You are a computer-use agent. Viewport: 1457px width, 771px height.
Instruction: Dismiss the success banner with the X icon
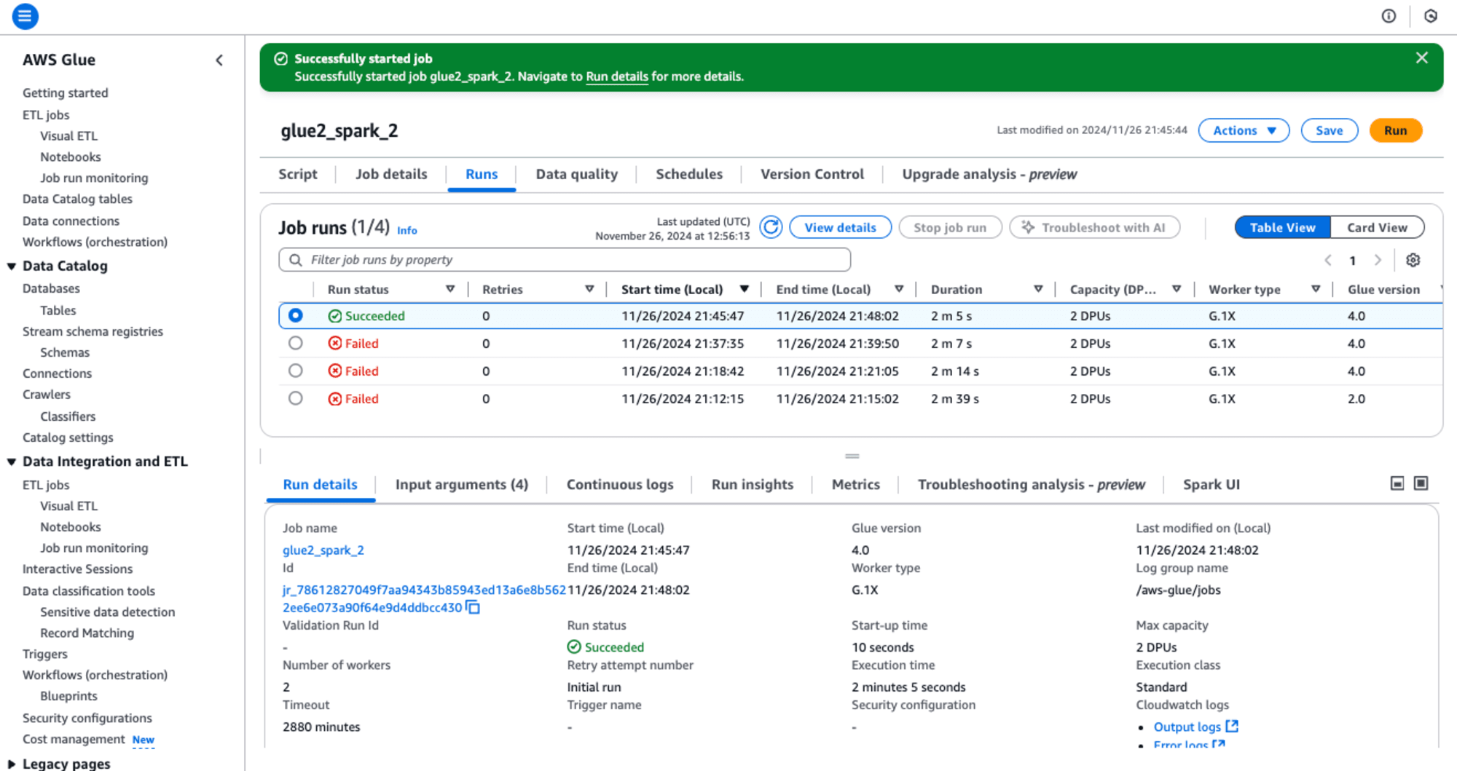click(x=1421, y=58)
